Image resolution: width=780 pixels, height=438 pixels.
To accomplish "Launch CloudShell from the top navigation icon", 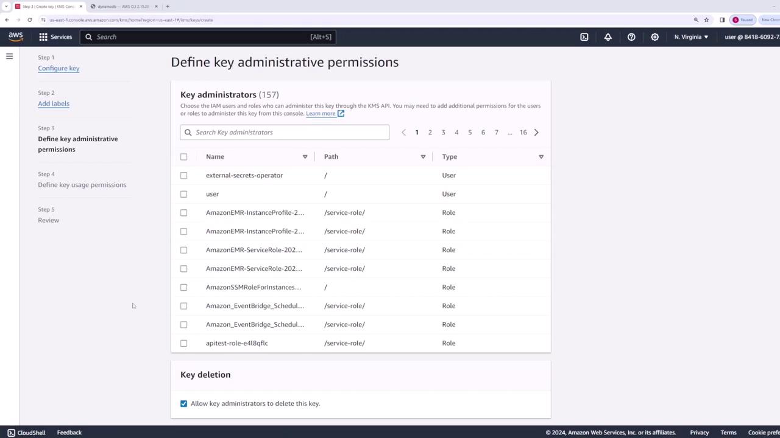I will (584, 37).
